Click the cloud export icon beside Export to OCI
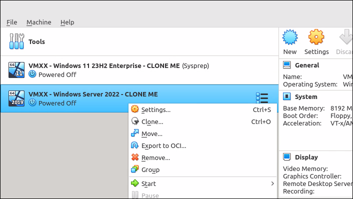The width and height of the screenshot is (353, 199). point(135,145)
